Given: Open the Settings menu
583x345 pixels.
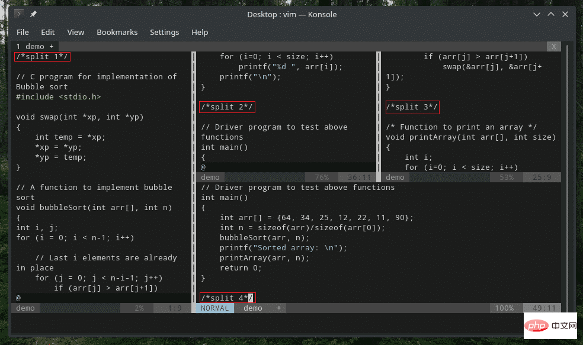Looking at the screenshot, I should [x=164, y=32].
